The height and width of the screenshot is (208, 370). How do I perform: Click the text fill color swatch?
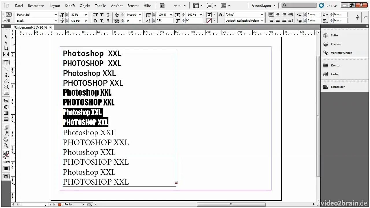point(209,15)
